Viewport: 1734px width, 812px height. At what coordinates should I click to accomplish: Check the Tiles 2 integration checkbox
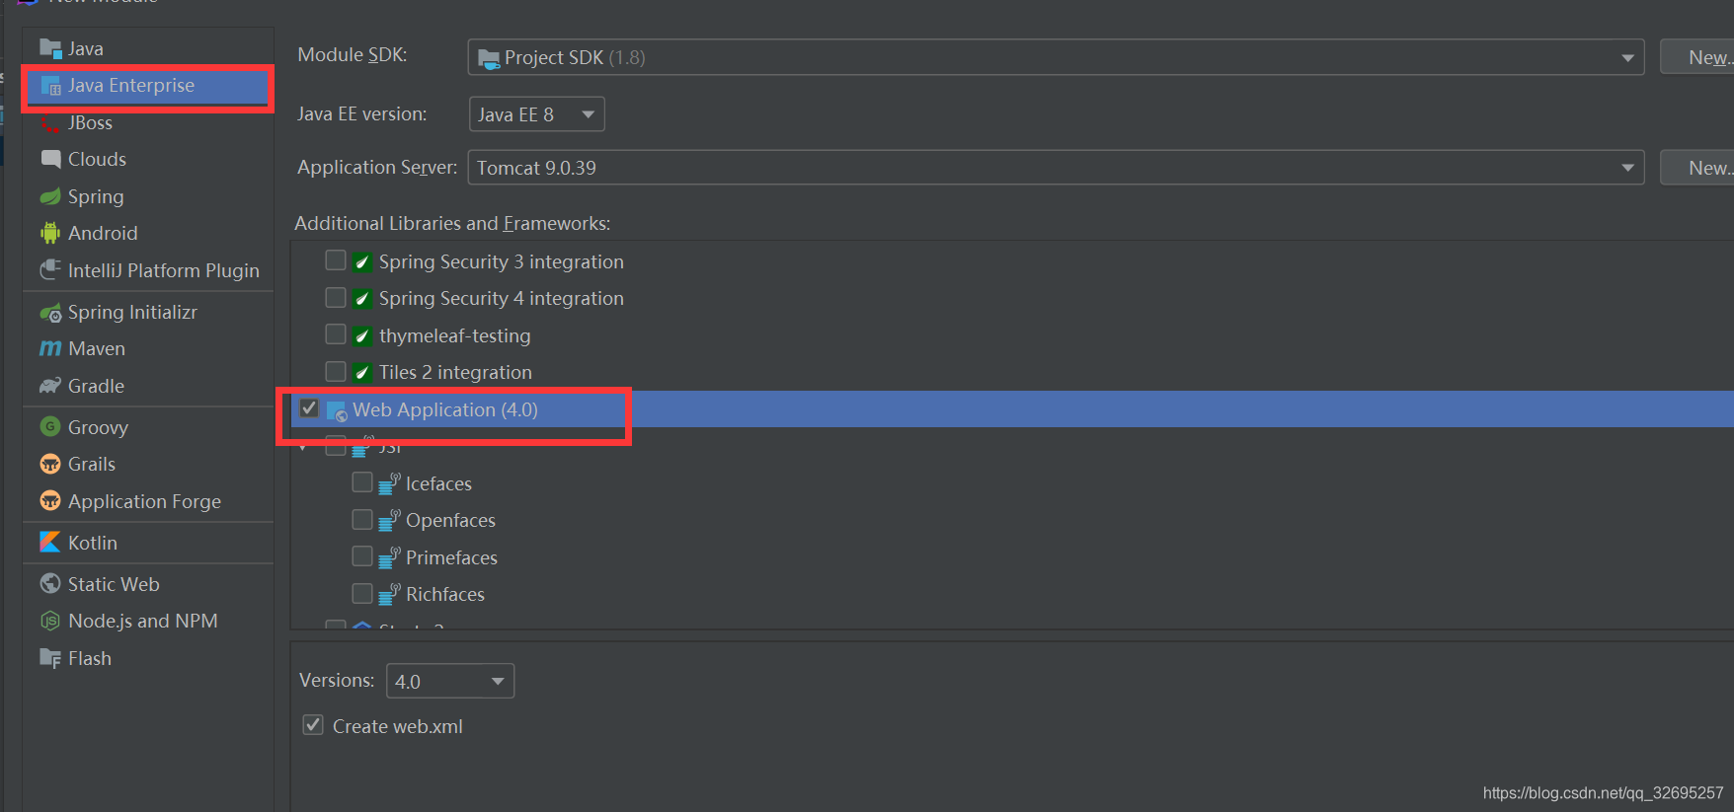[x=336, y=371]
